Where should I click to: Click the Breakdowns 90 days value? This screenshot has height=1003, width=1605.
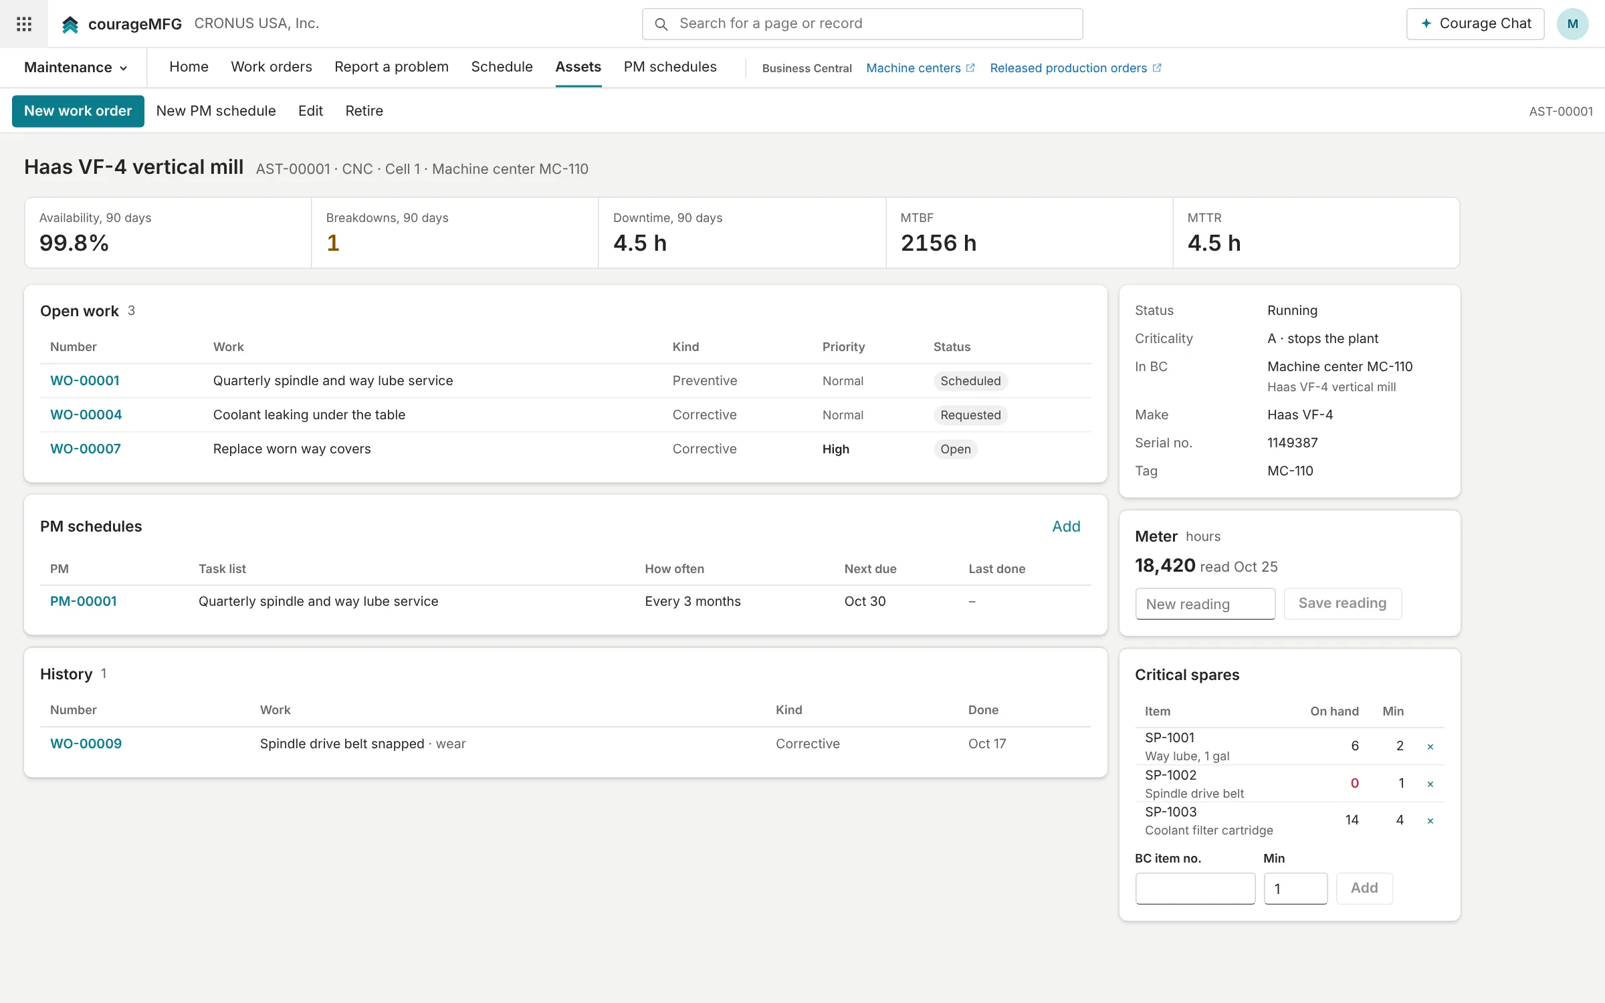pos(333,243)
